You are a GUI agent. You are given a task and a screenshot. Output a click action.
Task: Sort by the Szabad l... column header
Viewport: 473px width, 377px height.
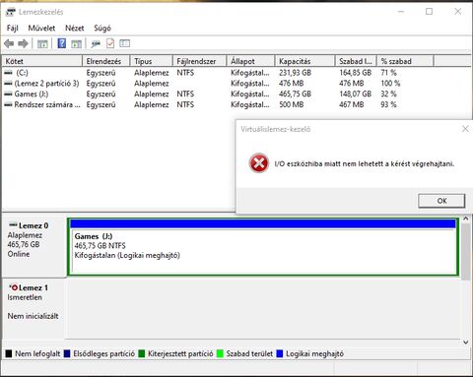pyautogui.click(x=356, y=61)
